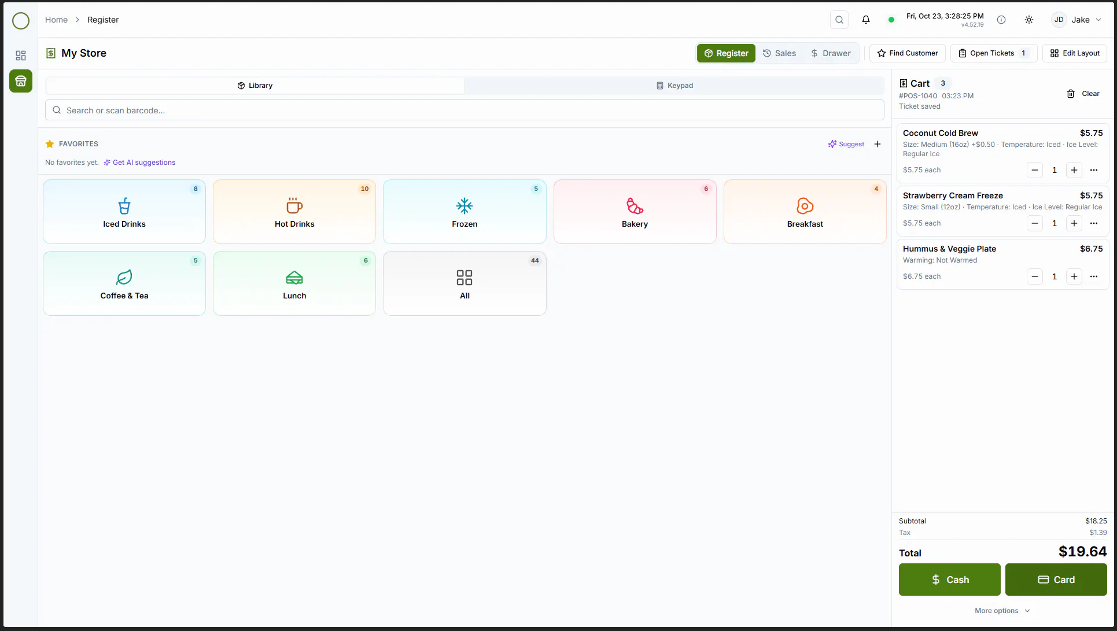
Task: Show All items category tile
Action: (465, 283)
